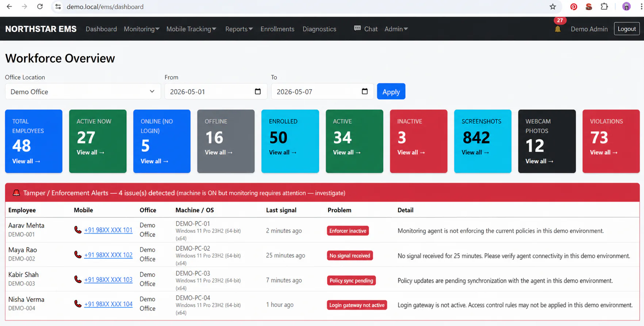View all in green Active card
Screen dimensions: 644x326
pyautogui.click(x=347, y=152)
